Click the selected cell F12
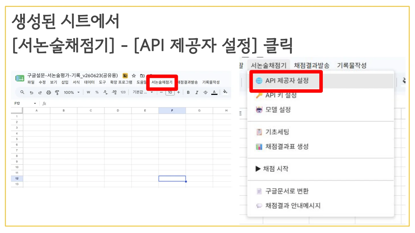The width and height of the screenshot is (415, 233). point(172,179)
